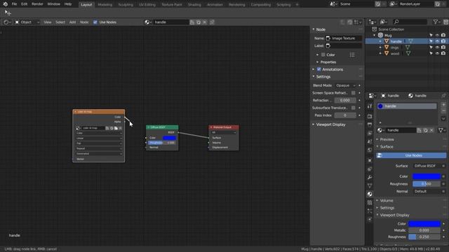
Task: Click the properties editor pin icon
Action: 443,96
